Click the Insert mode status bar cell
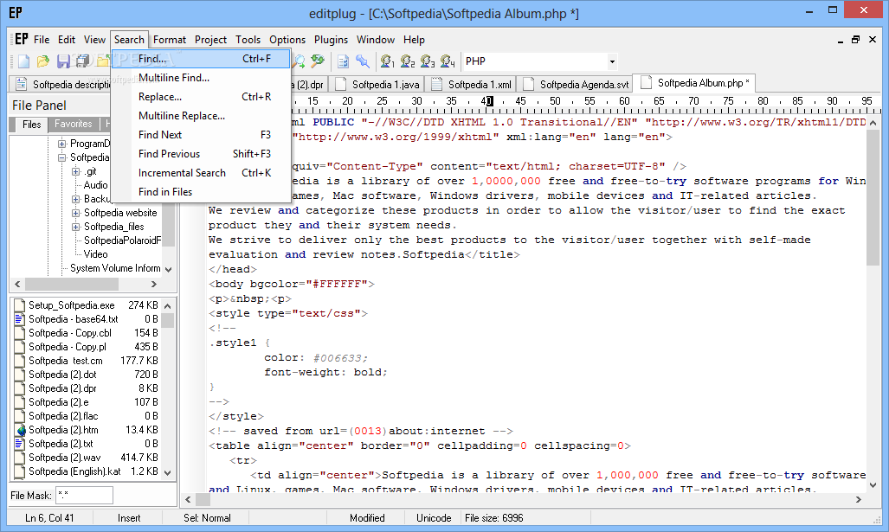889x532 pixels. pyautogui.click(x=129, y=518)
